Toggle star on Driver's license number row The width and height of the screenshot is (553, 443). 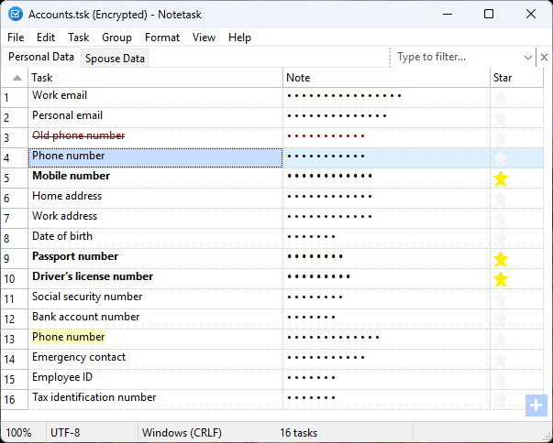(x=501, y=279)
